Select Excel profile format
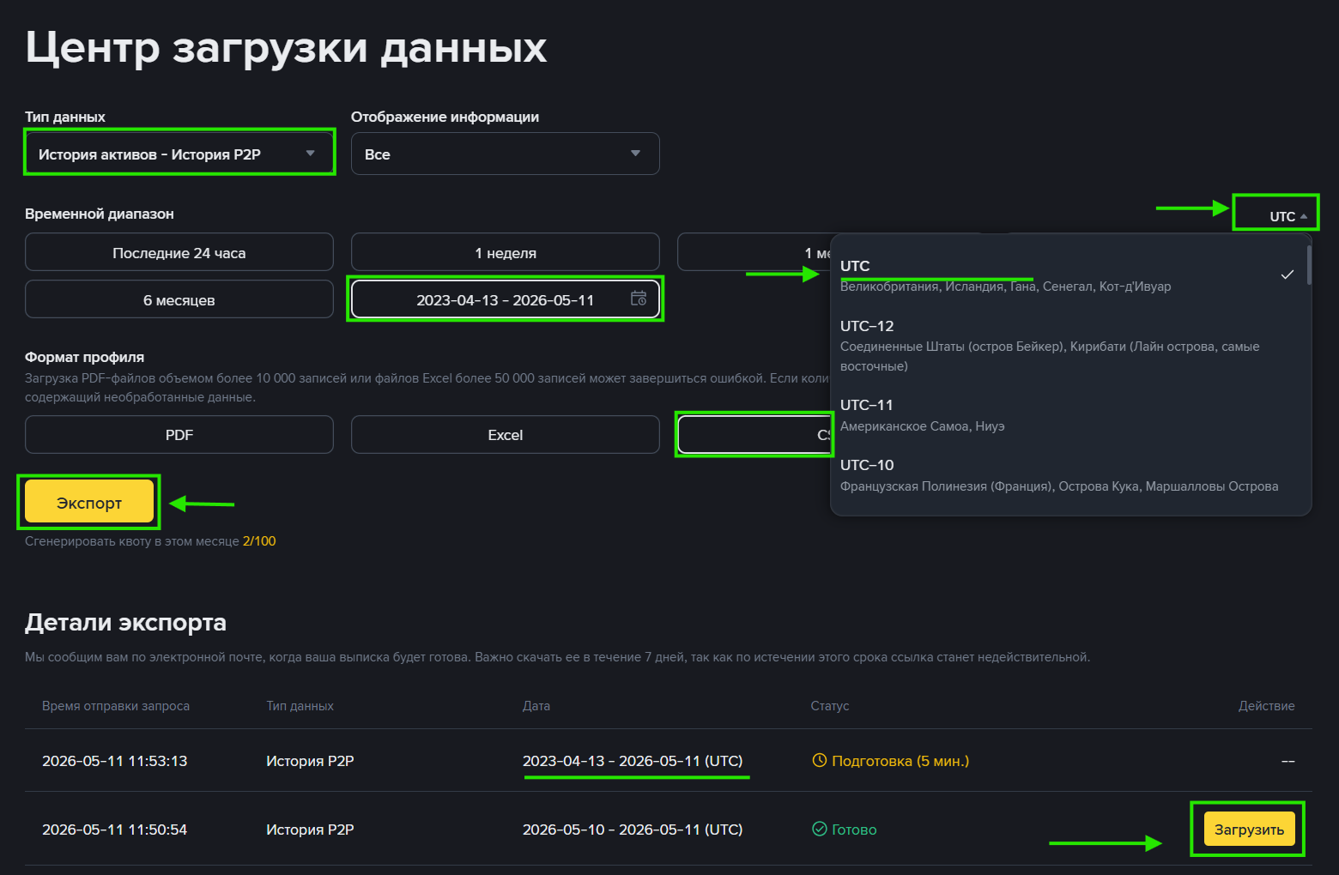Image resolution: width=1339 pixels, height=875 pixels. point(505,435)
